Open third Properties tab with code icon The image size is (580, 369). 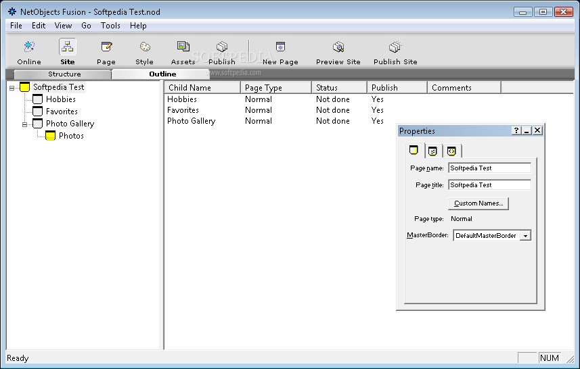click(451, 151)
